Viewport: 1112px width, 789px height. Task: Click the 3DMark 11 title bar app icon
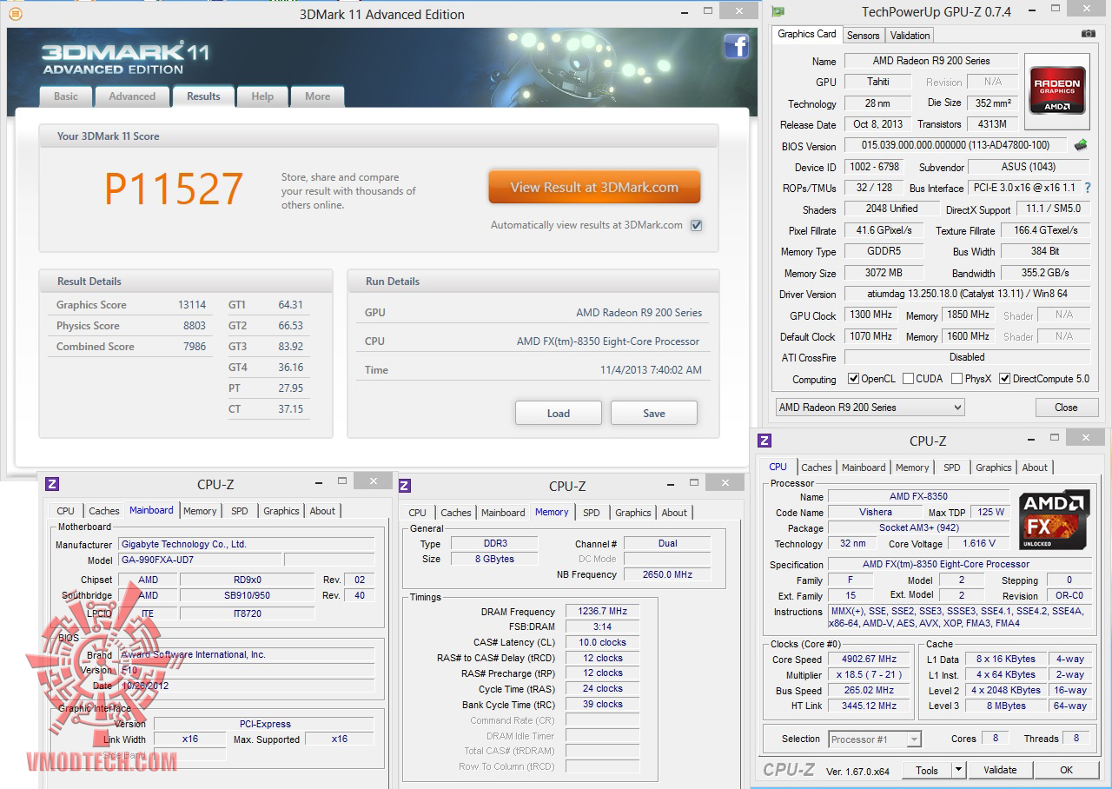(x=15, y=14)
